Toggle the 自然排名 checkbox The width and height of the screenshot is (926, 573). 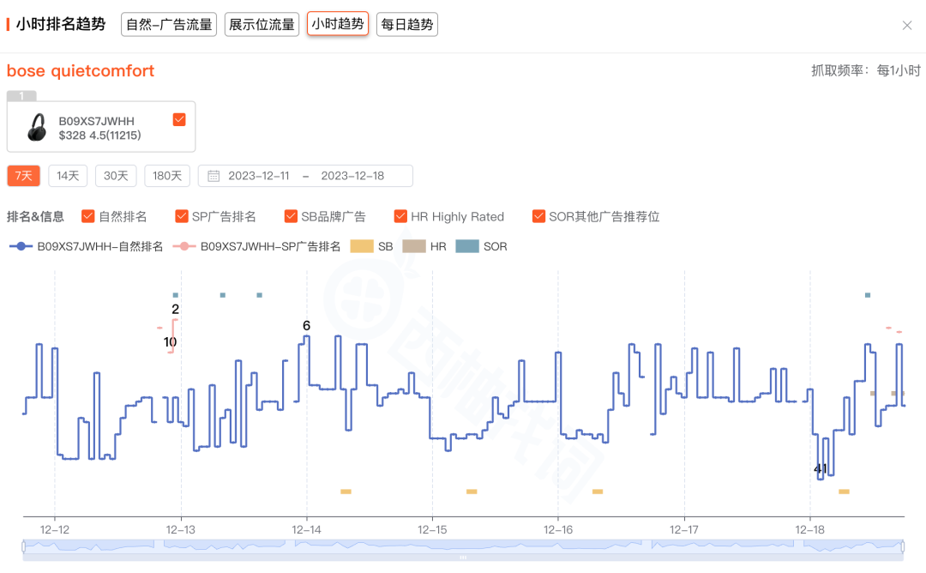[88, 216]
